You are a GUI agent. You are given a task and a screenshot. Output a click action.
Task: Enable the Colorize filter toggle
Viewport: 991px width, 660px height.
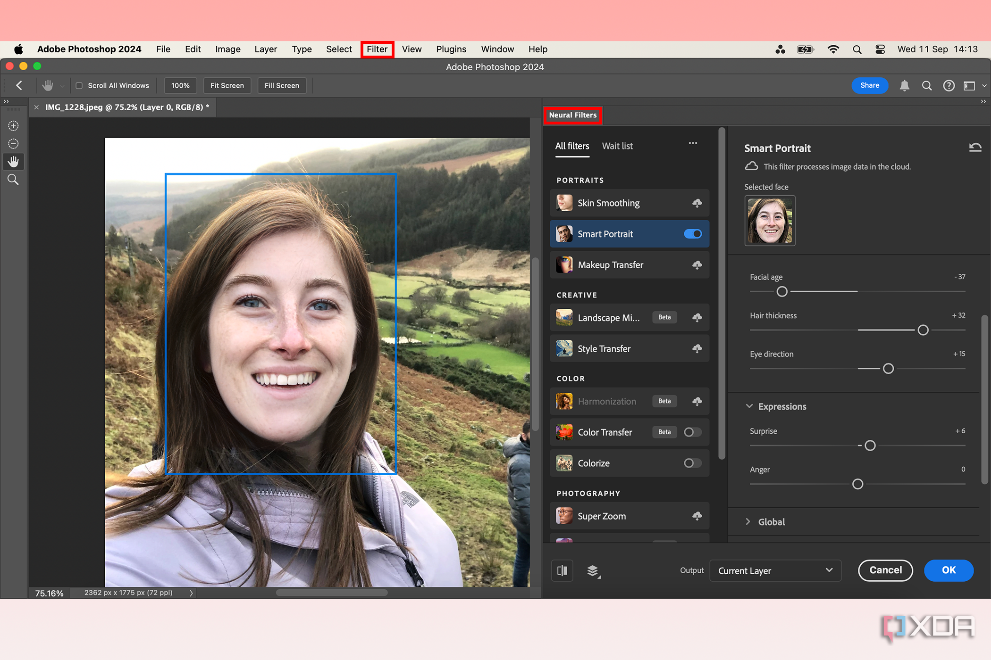click(692, 463)
